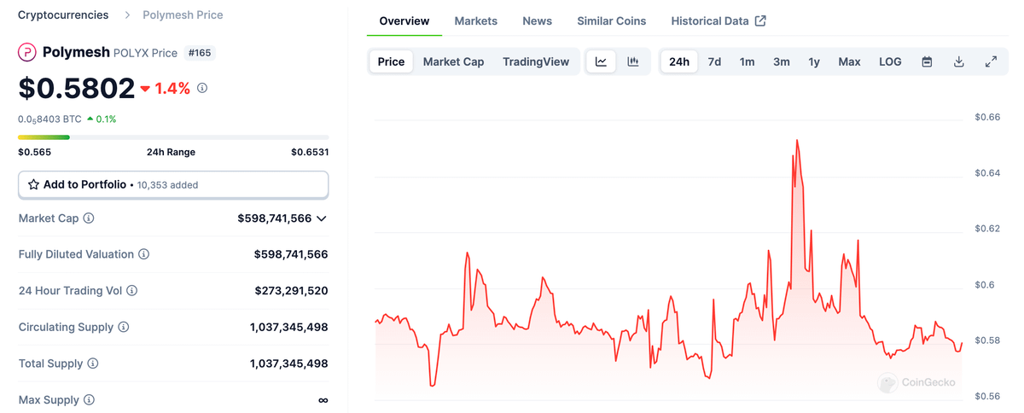Select the TradingView chart toggle

[536, 61]
